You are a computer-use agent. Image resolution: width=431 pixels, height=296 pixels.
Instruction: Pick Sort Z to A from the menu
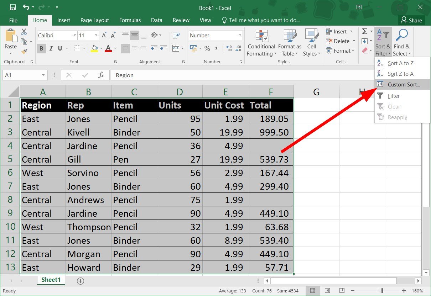[403, 74]
